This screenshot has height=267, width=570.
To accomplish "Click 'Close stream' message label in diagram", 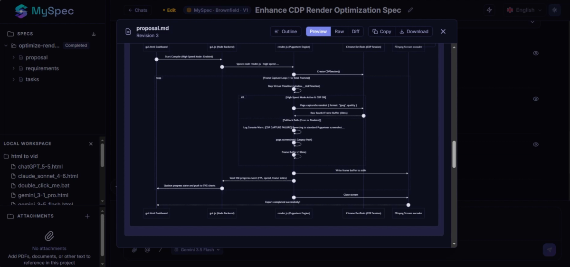I will (x=351, y=195).
